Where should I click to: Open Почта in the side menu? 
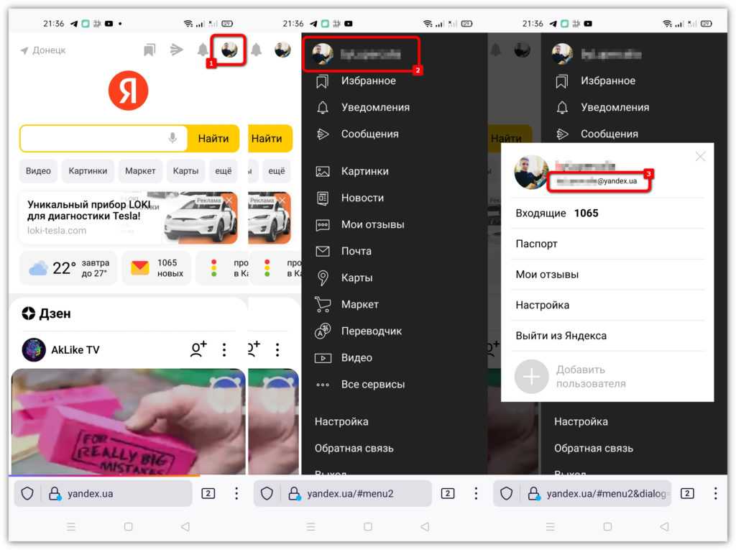(x=356, y=251)
